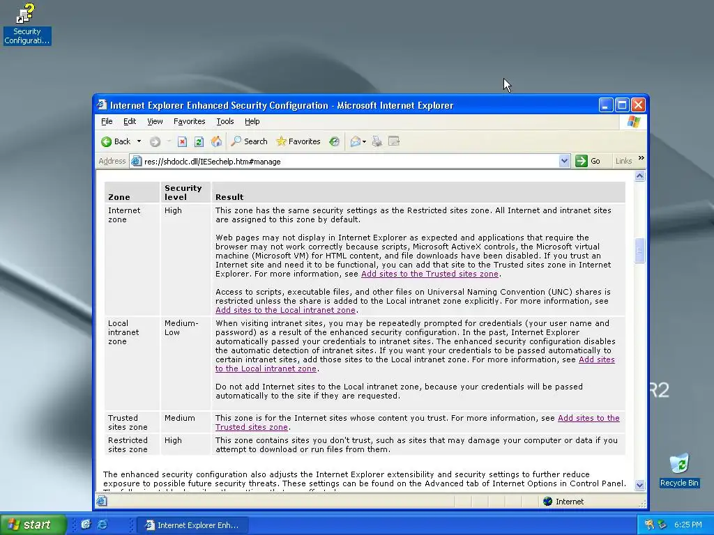Open the Favorites menu
The image size is (714, 535).
pyautogui.click(x=190, y=121)
